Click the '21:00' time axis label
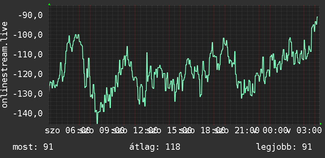325x158 pixels. [x=247, y=130]
